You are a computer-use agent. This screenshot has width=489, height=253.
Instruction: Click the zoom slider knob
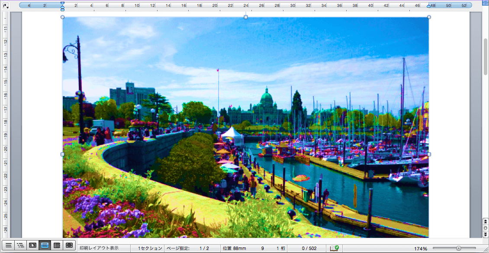pos(458,248)
